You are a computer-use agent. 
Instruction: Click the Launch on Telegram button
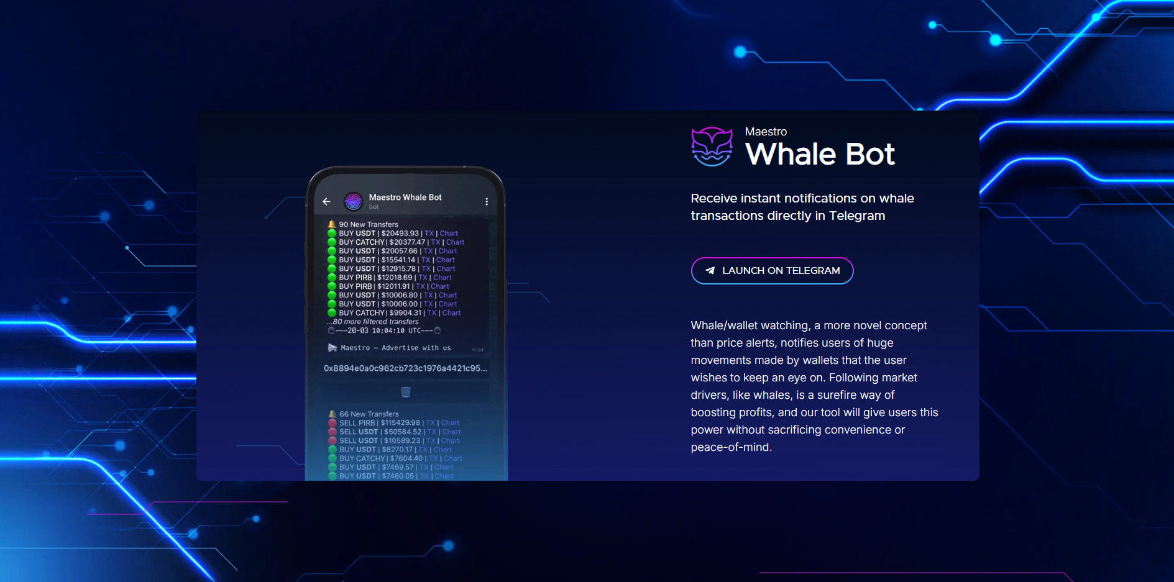[x=772, y=270]
